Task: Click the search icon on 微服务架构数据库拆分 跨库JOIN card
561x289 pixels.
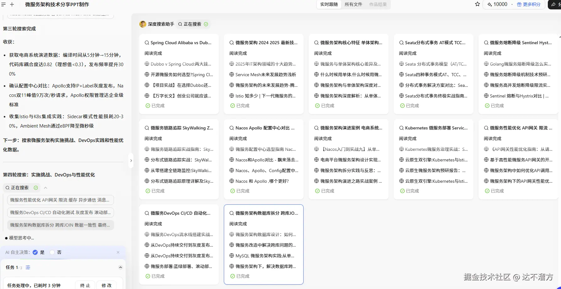Action: point(232,213)
